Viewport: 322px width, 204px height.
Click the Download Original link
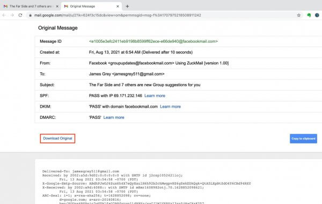[x=57, y=139]
